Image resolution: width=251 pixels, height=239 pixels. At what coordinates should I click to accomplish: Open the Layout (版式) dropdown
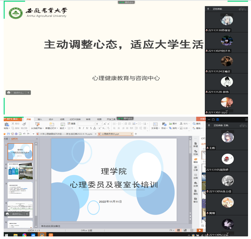coord(63,128)
